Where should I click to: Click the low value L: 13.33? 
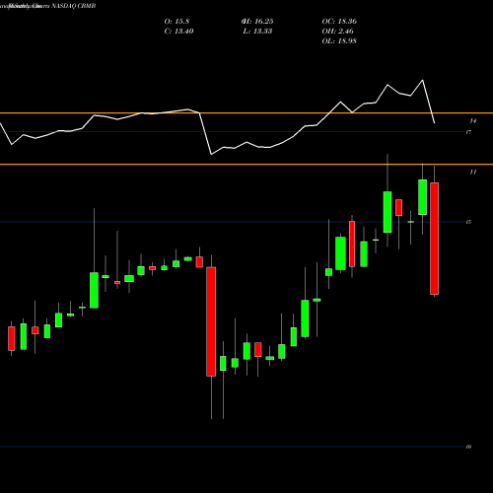257,32
